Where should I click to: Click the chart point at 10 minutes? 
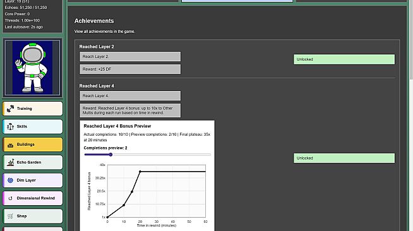[x=124, y=205]
